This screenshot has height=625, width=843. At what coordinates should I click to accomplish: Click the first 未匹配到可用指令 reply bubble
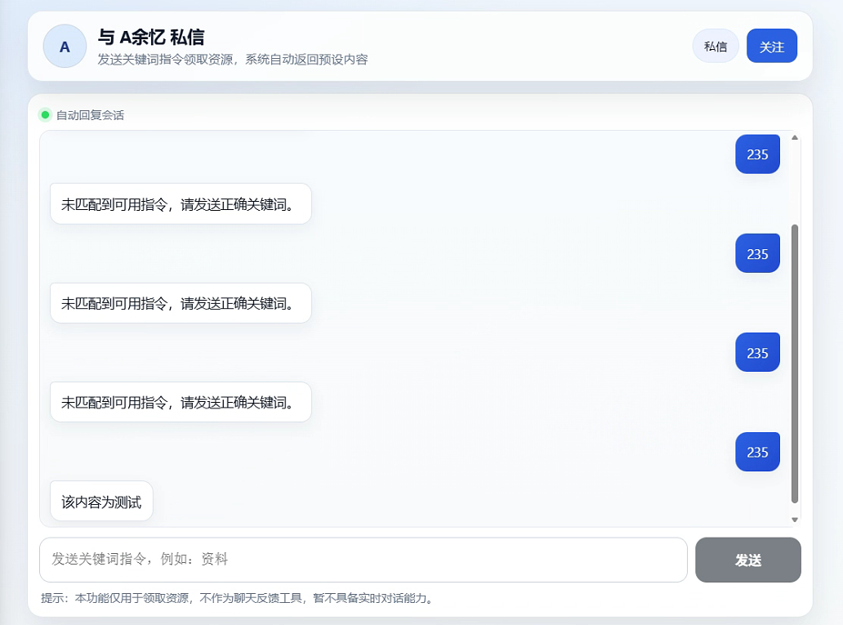(x=181, y=203)
